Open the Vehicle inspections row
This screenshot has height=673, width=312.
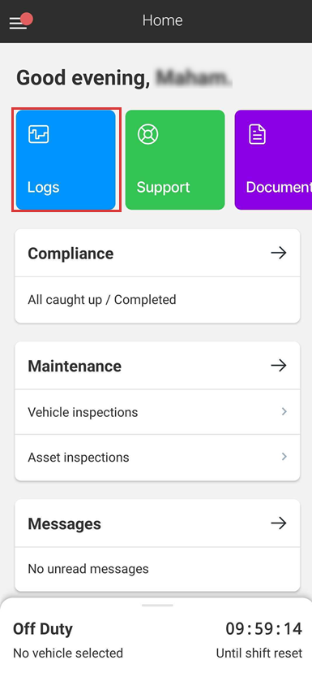point(157,412)
